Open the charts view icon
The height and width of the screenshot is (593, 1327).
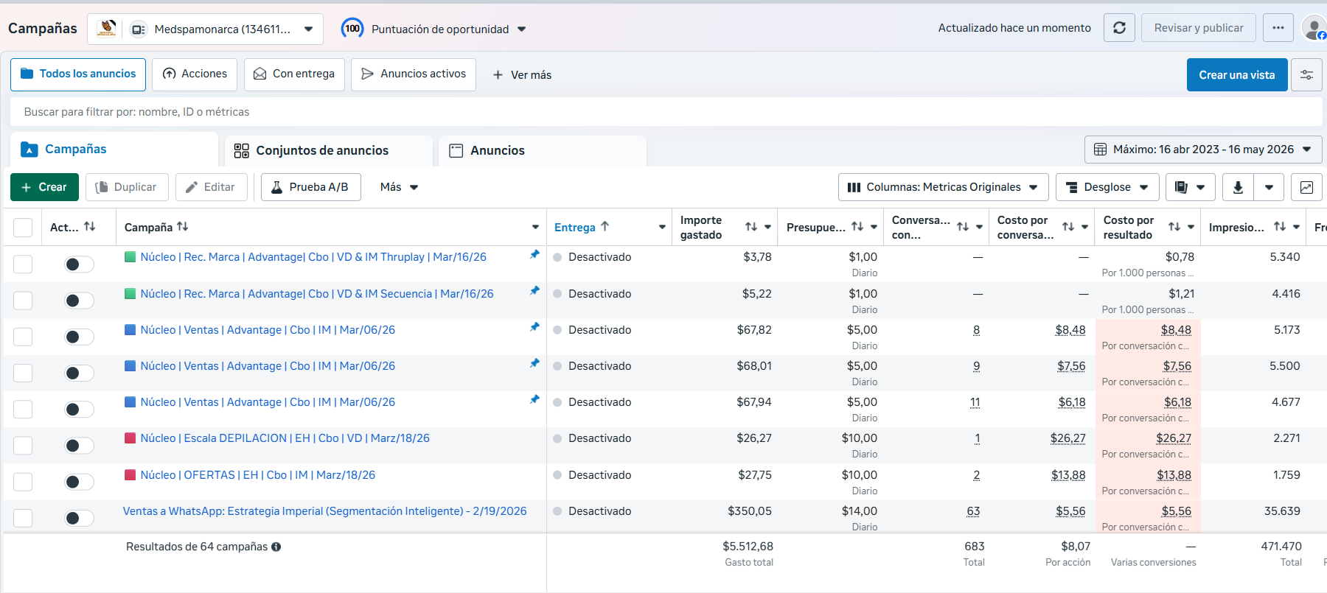[1306, 187]
